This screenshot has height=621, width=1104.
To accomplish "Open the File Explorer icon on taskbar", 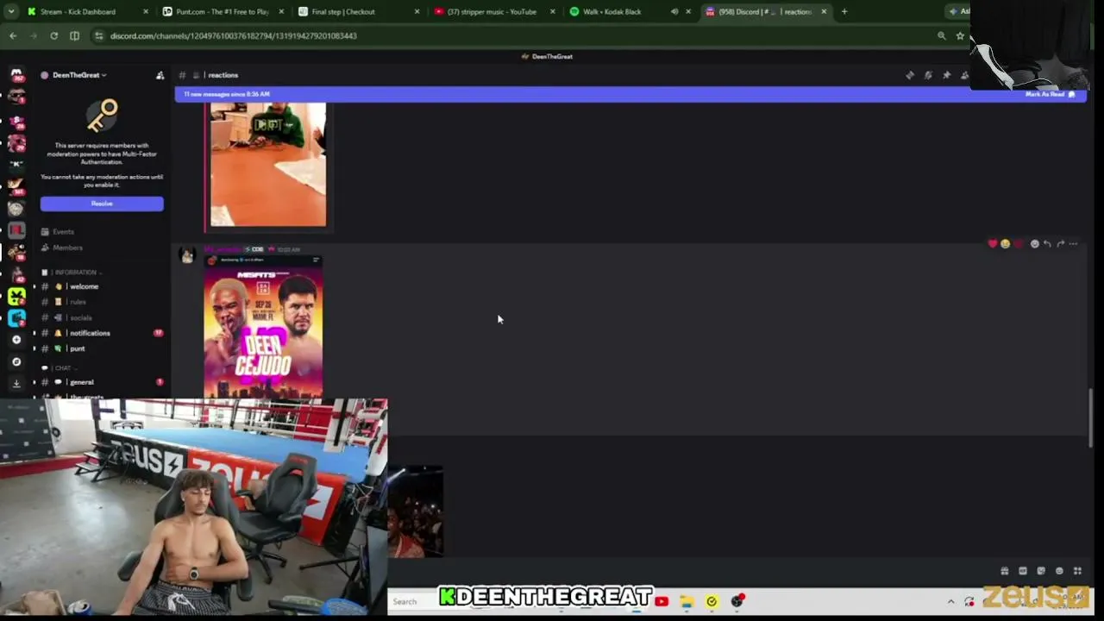I will tap(687, 601).
